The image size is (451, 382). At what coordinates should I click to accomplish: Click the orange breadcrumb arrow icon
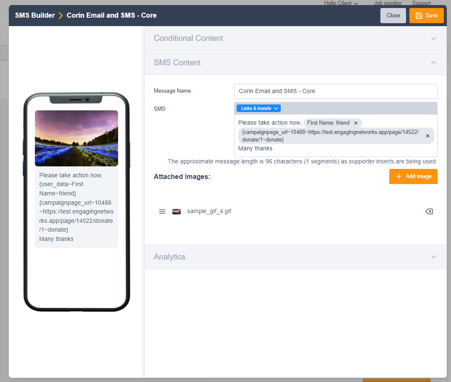(x=61, y=16)
